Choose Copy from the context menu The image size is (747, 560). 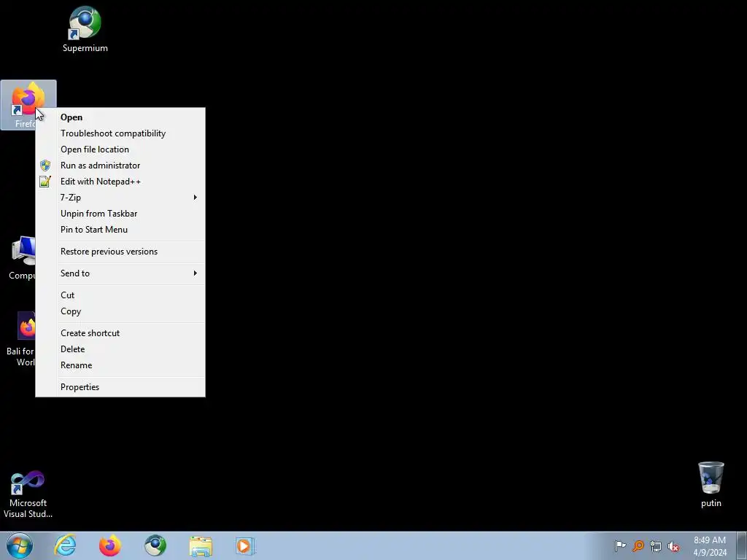coord(120,311)
